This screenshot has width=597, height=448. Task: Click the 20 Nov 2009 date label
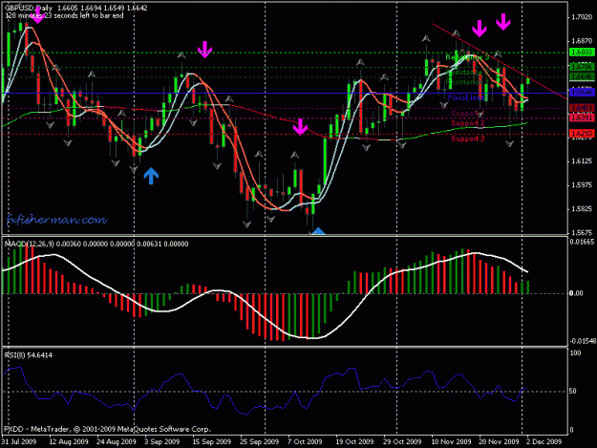click(x=499, y=441)
